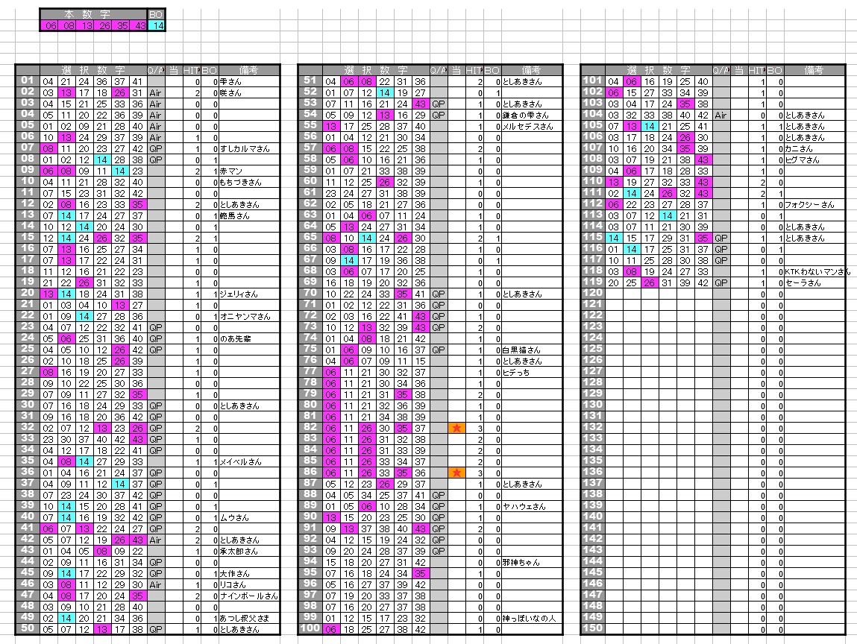Click the 本数字 header cell
857x644 pixels.
click(x=93, y=14)
